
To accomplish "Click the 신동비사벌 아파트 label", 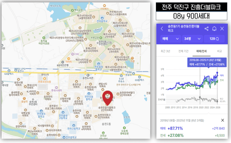I will click(65, 100).
